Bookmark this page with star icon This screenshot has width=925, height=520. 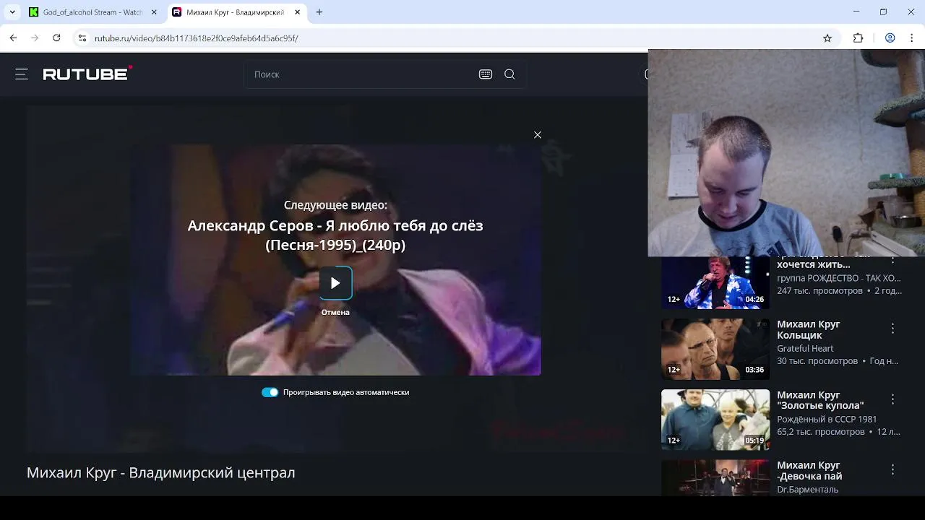827,38
